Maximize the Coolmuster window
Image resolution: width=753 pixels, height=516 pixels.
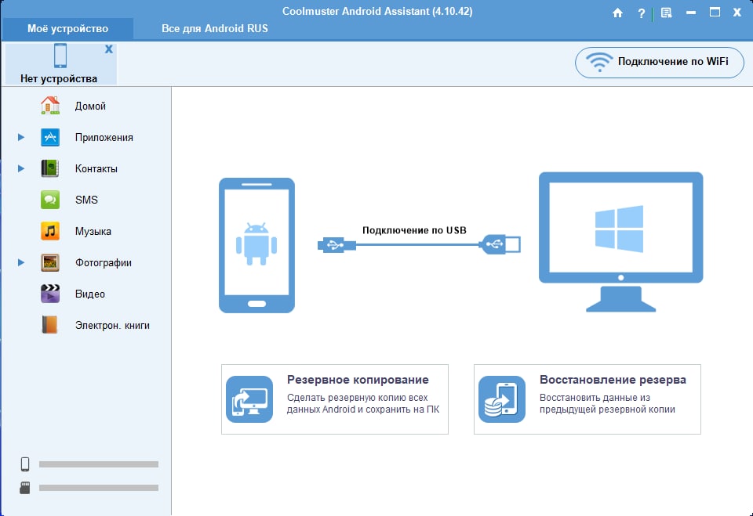715,13
